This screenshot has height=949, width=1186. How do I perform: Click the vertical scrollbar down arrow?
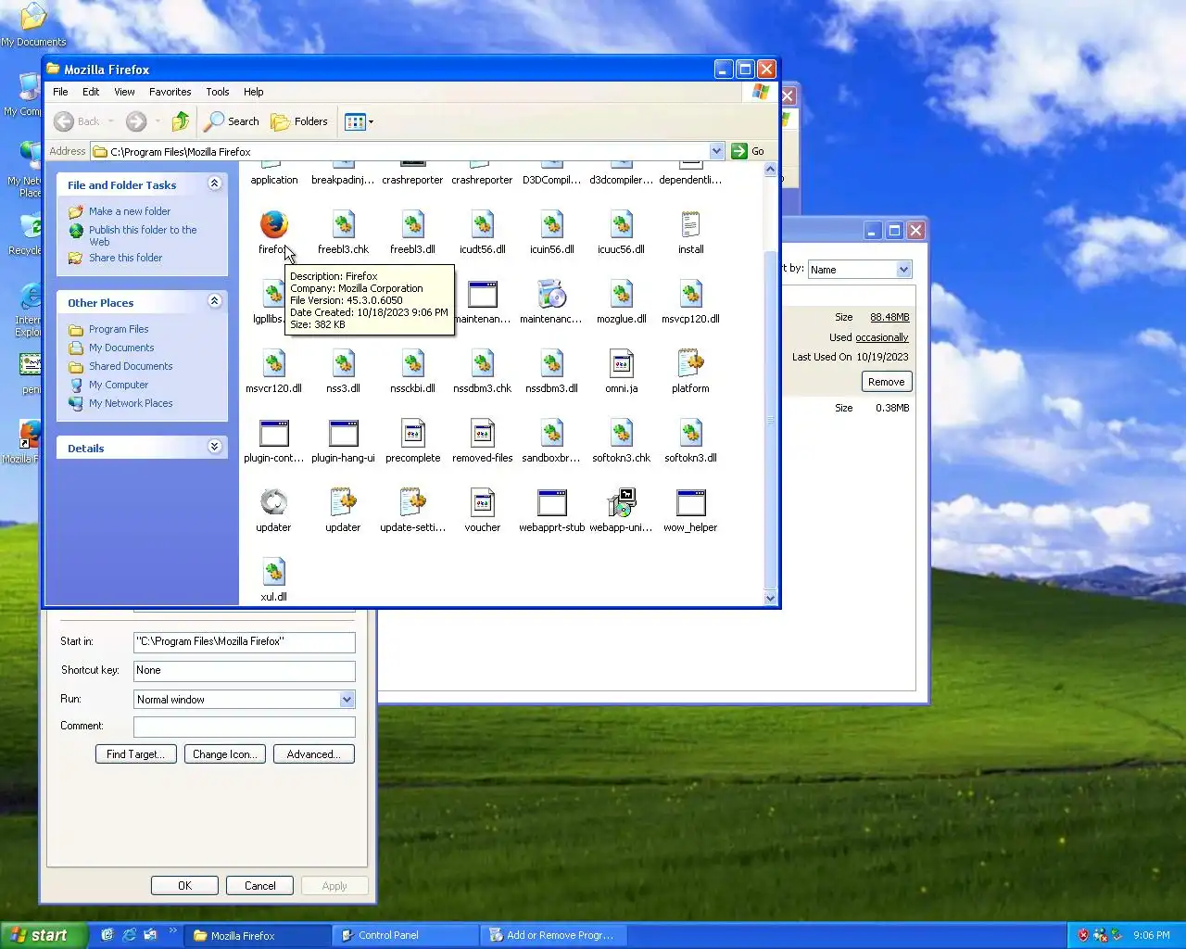tap(770, 598)
